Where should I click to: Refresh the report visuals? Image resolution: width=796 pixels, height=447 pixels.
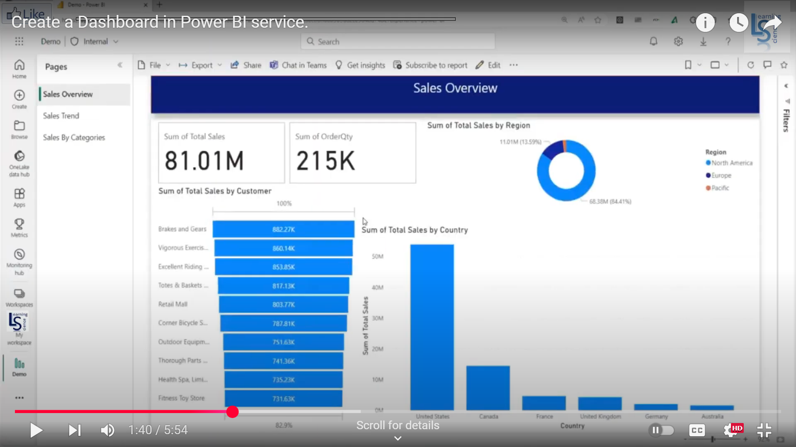coord(750,65)
